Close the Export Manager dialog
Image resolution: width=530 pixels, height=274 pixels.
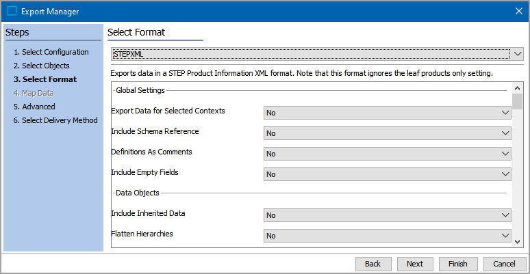click(x=518, y=11)
